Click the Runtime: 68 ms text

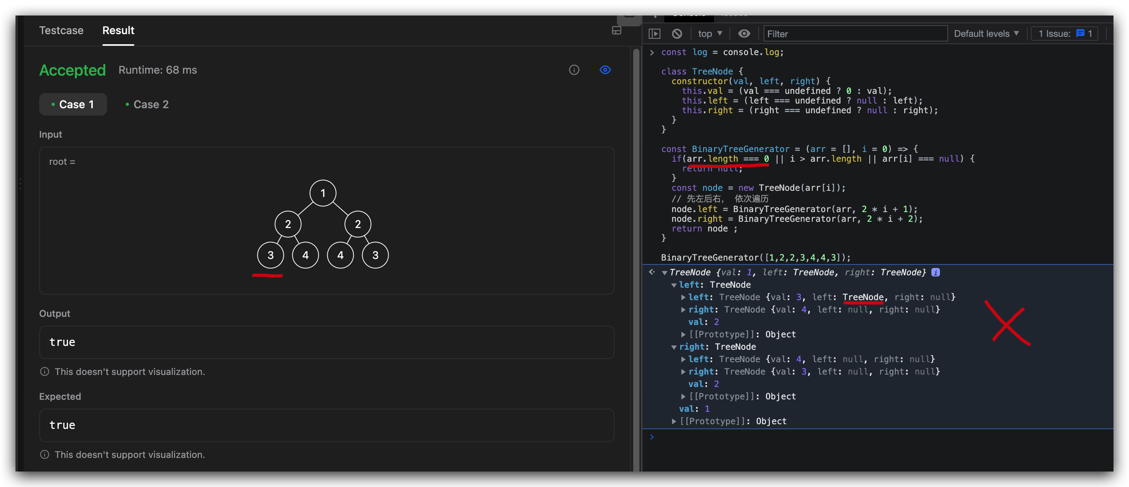(x=158, y=70)
